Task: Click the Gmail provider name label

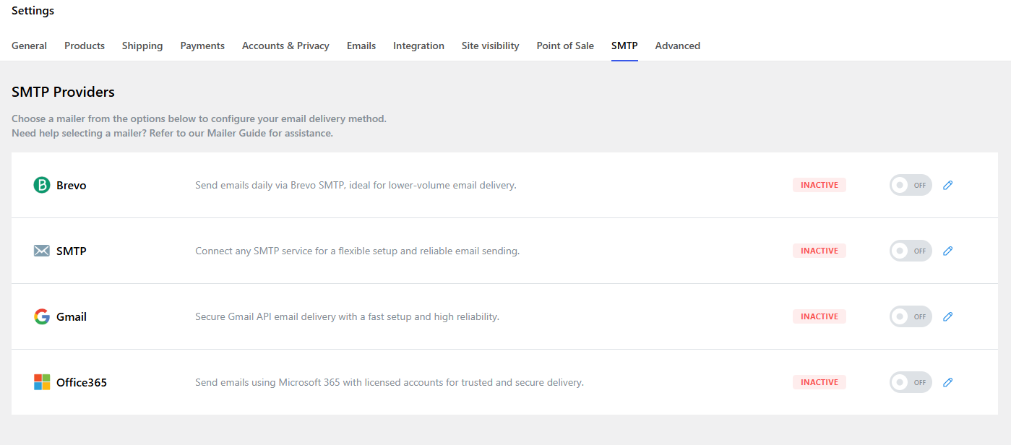Action: [x=72, y=317]
